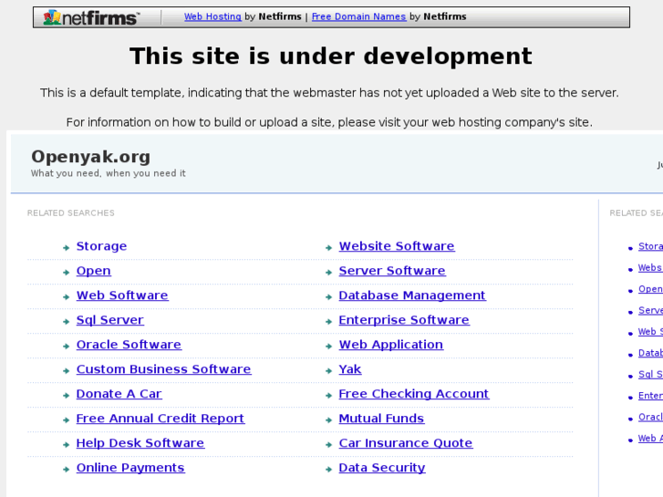Screen dimensions: 663x497
Task: Visit the Sql Server link
Action: 110,320
